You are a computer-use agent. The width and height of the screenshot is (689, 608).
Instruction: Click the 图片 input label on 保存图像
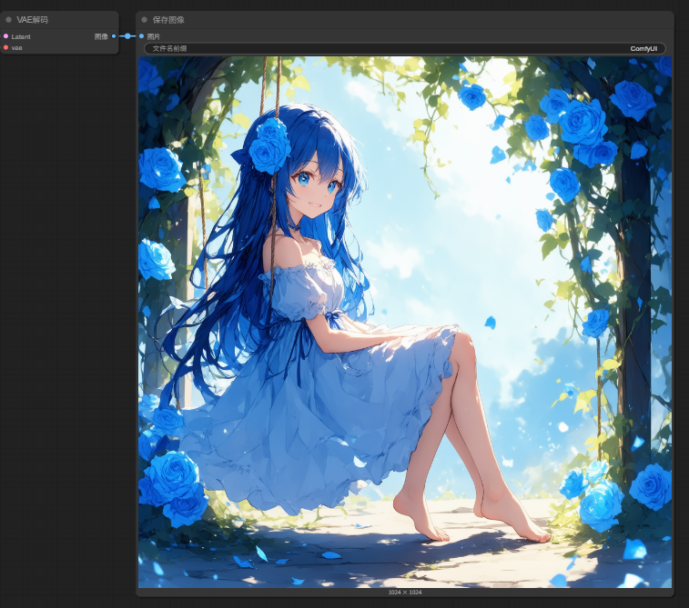[154, 36]
